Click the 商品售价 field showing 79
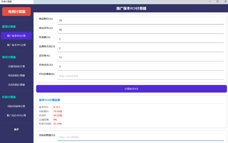This screenshot has height=143, width=228. (140, 21)
